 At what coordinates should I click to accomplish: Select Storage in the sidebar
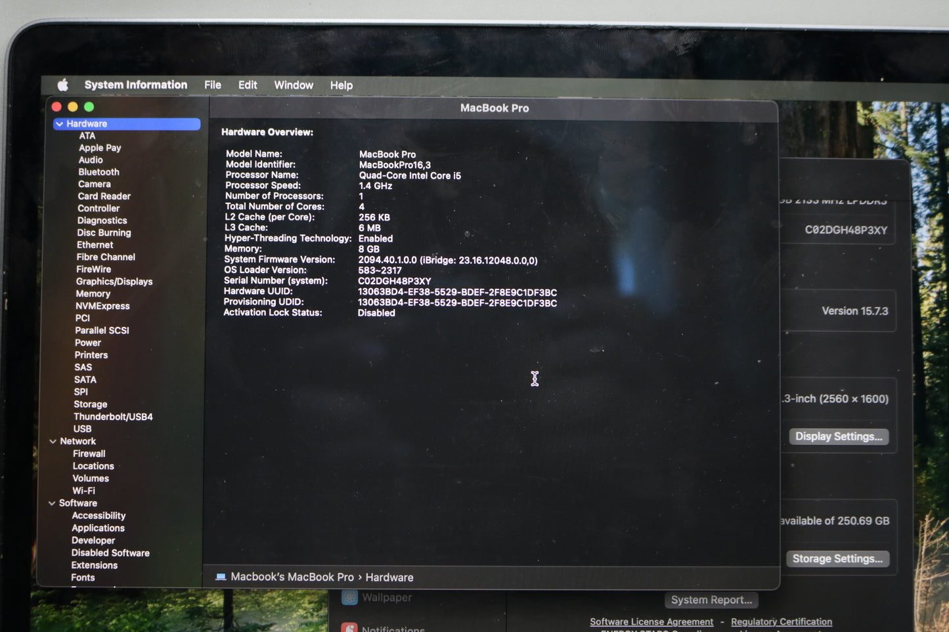click(91, 404)
